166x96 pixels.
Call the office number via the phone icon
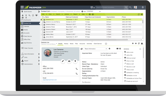click(77, 69)
